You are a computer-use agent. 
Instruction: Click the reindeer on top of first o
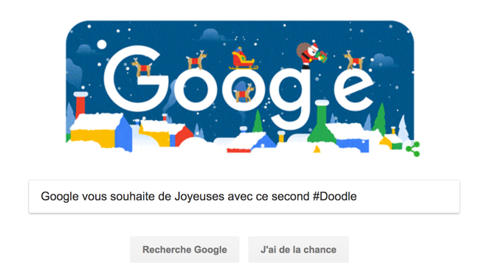pyautogui.click(x=196, y=60)
